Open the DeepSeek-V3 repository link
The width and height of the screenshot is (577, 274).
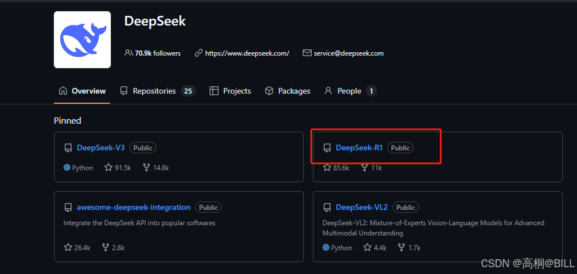click(101, 148)
